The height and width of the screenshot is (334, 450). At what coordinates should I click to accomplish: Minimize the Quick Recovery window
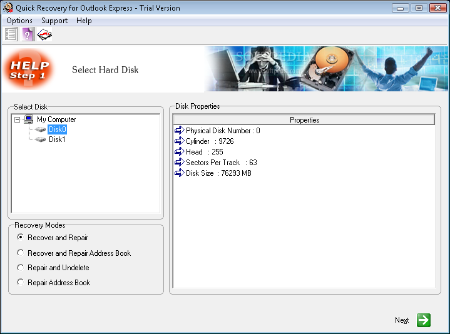click(400, 8)
